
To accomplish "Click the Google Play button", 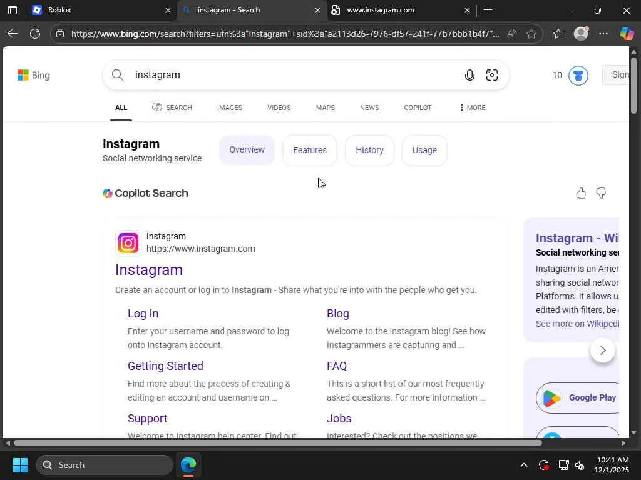I will 578,398.
